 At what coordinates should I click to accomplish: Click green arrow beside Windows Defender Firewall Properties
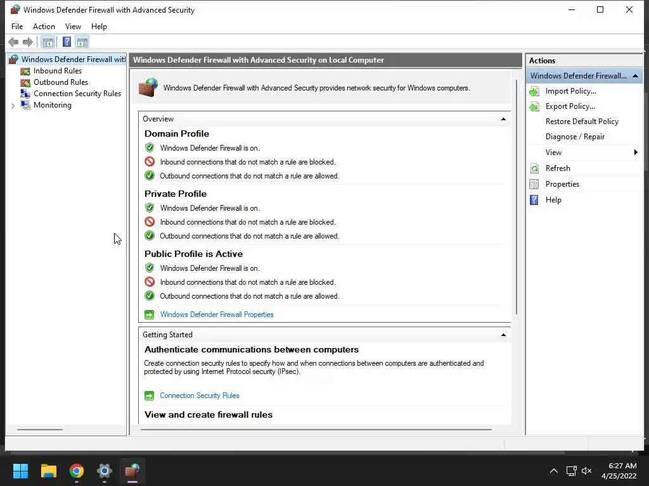coord(149,315)
